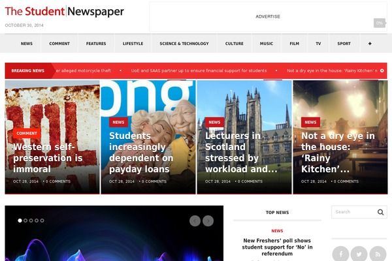
Task: Select first slider pagination dot
Action: [x=20, y=221]
